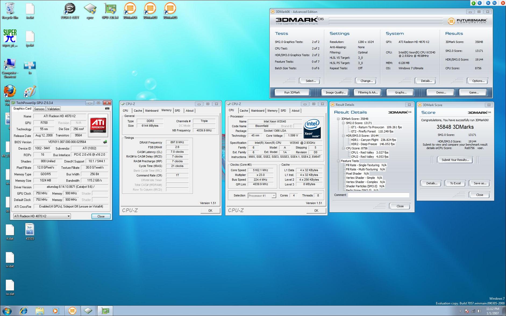Open the 3DMark06 desktop shortcut
This screenshot has width=506, height=316.
click(x=130, y=11)
